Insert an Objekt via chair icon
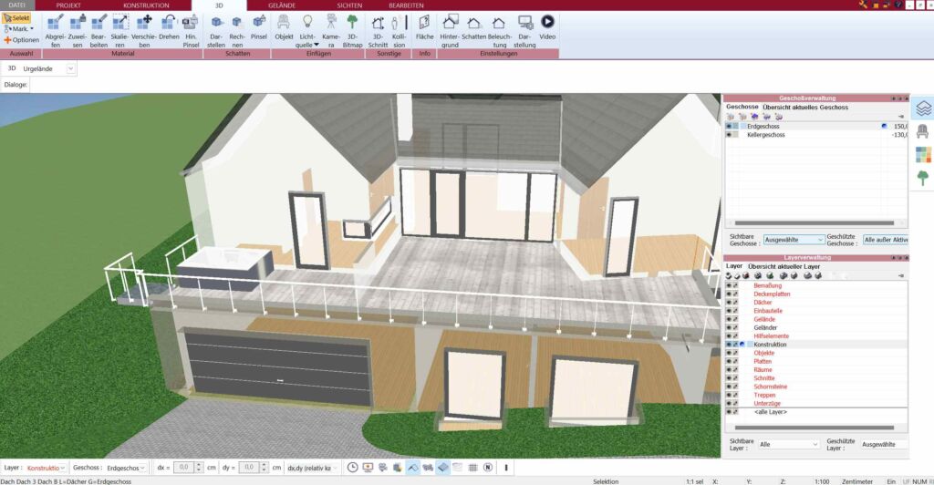This screenshot has width=934, height=485. coord(284,27)
